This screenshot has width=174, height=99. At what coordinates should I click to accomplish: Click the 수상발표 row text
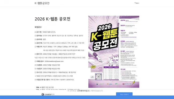coord(47,65)
